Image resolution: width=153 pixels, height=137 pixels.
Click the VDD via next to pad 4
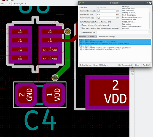click(x=68, y=32)
